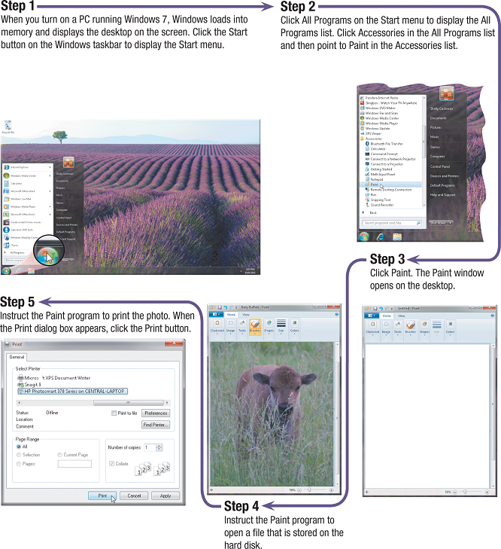Open the Colors dropdown in the Untitled Paint window

[x=451, y=328]
